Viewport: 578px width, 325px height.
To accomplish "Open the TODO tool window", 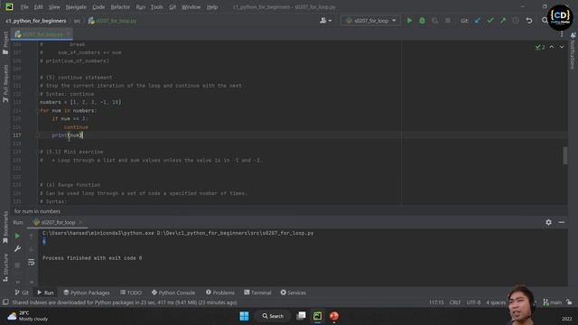I will [x=131, y=292].
